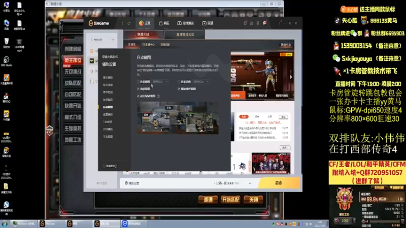The image size is (406, 228).
Task: Click 战队匹配 in the game menu
Action: [73, 83]
